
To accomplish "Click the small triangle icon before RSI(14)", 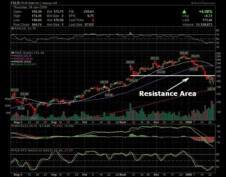I will (x=13, y=28).
